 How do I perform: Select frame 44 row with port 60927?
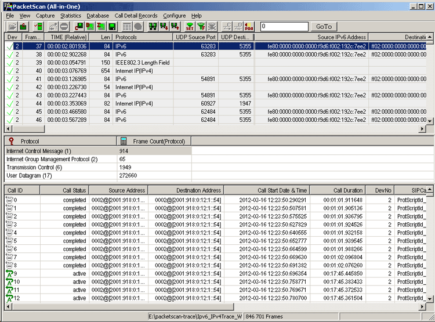click(216, 103)
